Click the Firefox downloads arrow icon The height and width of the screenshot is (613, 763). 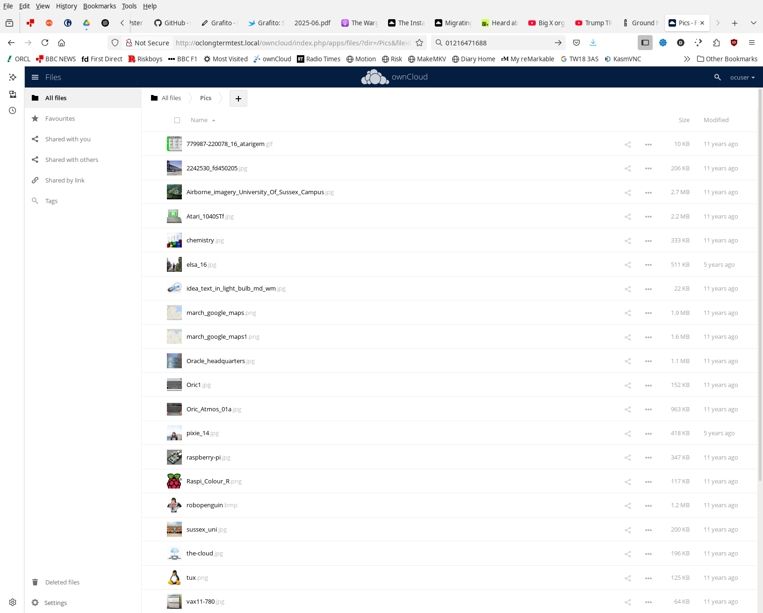tap(593, 43)
